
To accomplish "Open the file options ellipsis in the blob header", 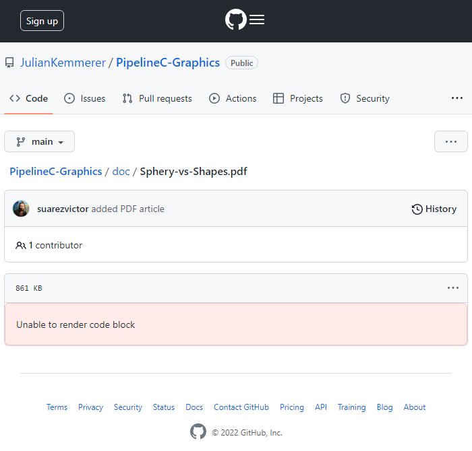I will (x=452, y=288).
